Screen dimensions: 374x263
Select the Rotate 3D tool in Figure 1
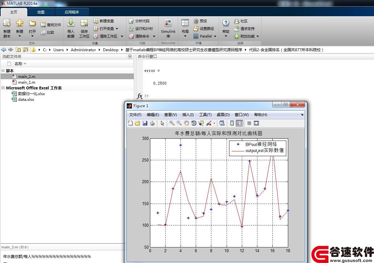click(194, 123)
